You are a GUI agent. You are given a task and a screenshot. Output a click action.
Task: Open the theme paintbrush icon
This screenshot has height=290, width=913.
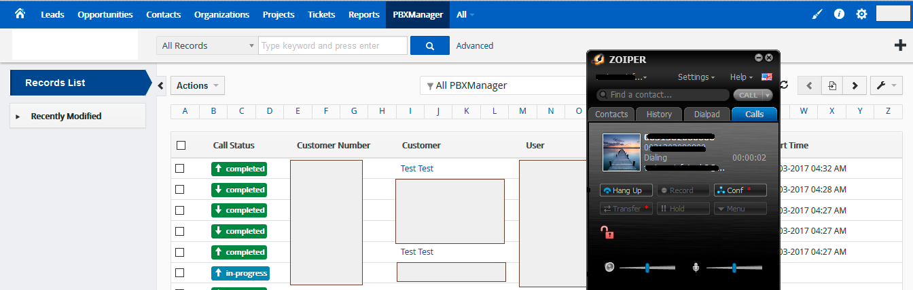(x=817, y=14)
